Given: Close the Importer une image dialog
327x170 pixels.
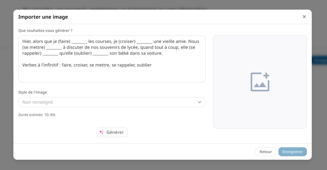Looking at the screenshot, I should point(304,17).
